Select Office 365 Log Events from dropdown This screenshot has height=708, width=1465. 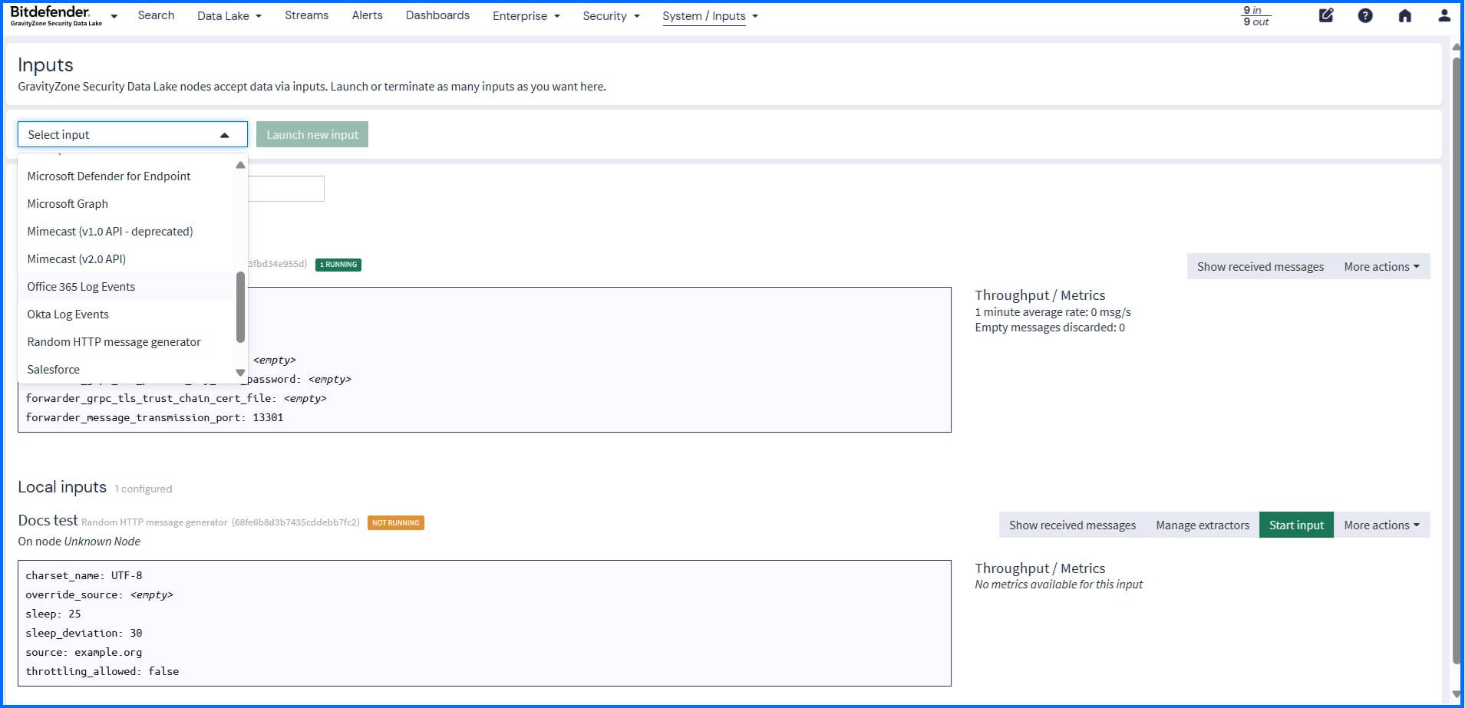pyautogui.click(x=81, y=286)
